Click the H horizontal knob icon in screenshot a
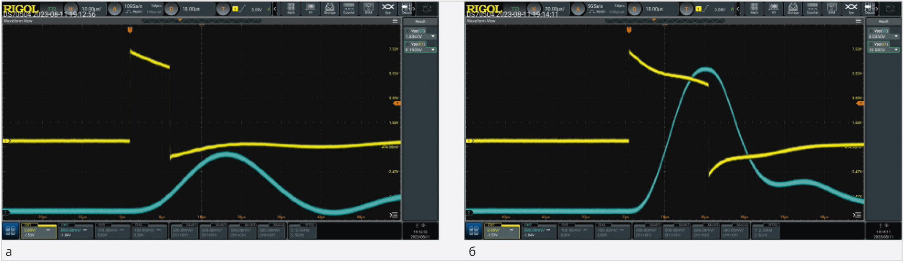Screen dimensions: 904x263 pos(70,9)
